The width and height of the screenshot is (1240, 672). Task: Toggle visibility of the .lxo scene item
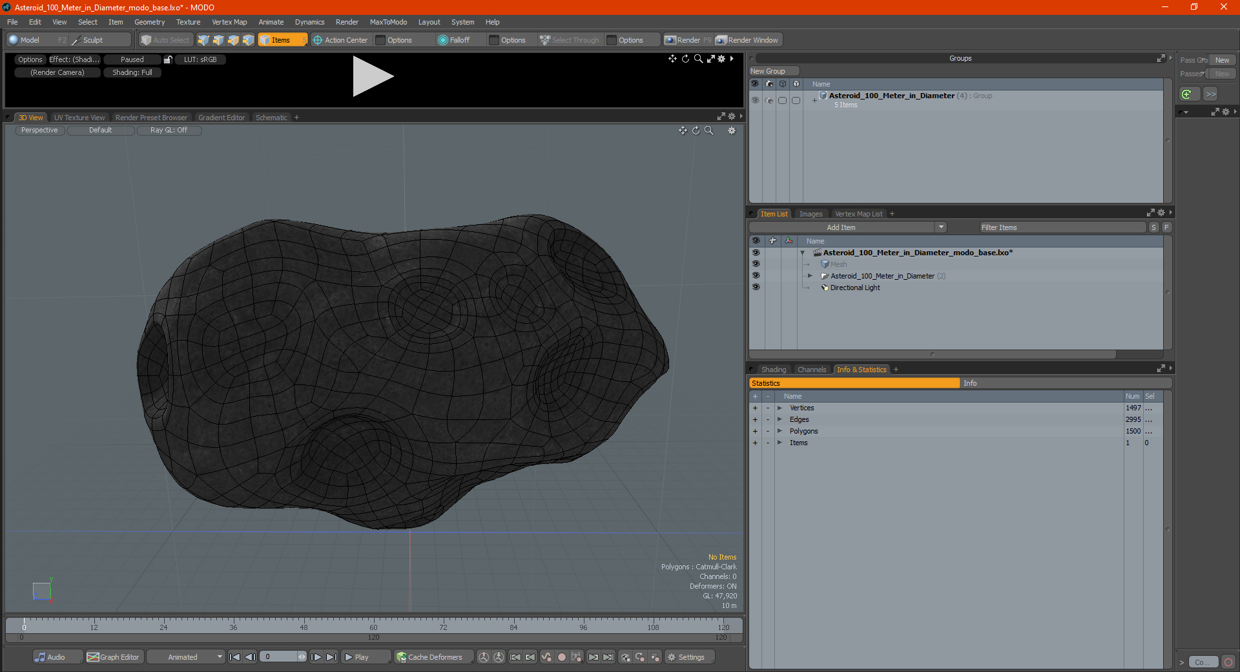tap(756, 253)
